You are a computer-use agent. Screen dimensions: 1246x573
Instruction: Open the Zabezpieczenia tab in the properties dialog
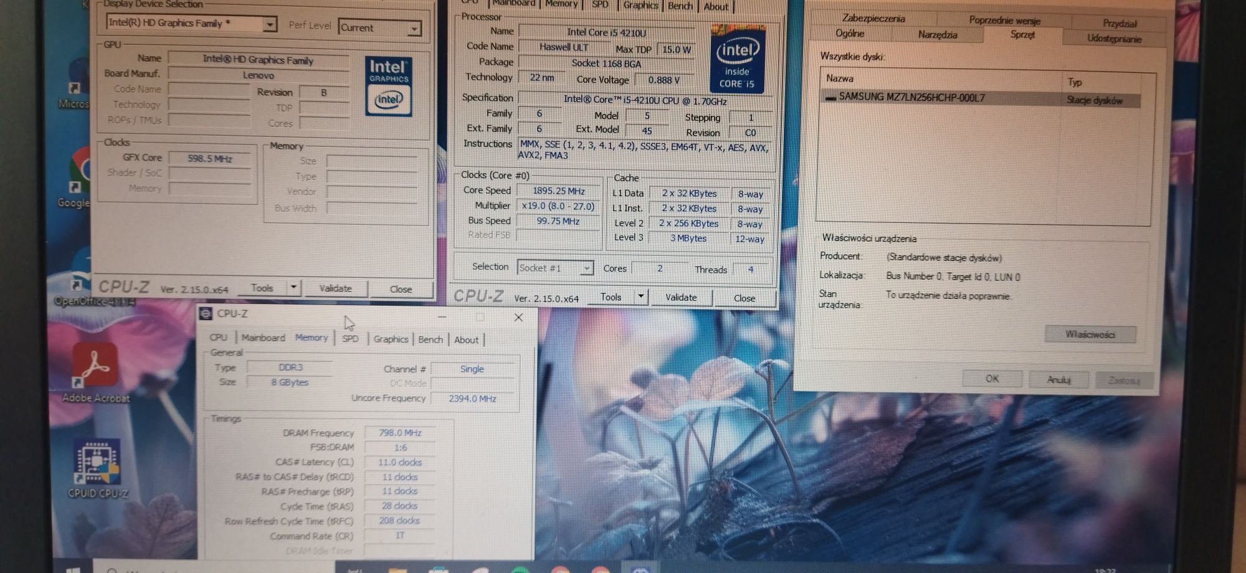point(873,19)
